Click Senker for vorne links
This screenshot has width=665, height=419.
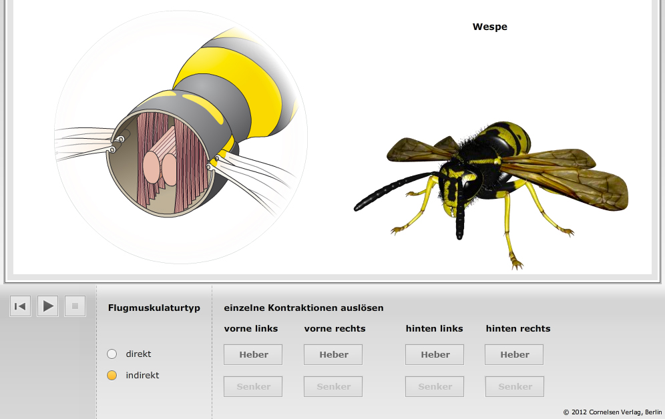point(253,387)
